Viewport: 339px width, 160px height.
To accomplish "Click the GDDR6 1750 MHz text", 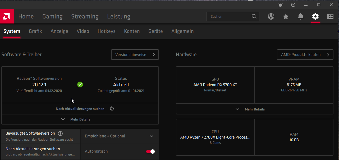I will [294, 90].
